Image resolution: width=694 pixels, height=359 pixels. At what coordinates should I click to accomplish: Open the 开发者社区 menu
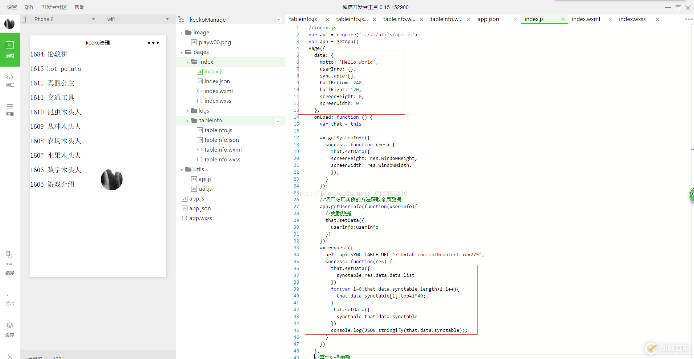tap(54, 7)
